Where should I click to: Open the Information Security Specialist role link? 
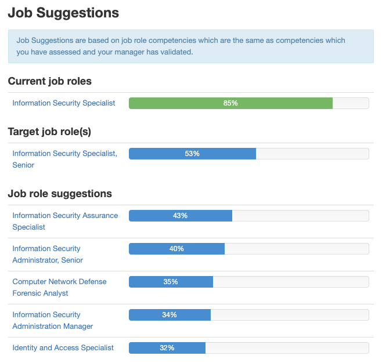pyautogui.click(x=64, y=103)
